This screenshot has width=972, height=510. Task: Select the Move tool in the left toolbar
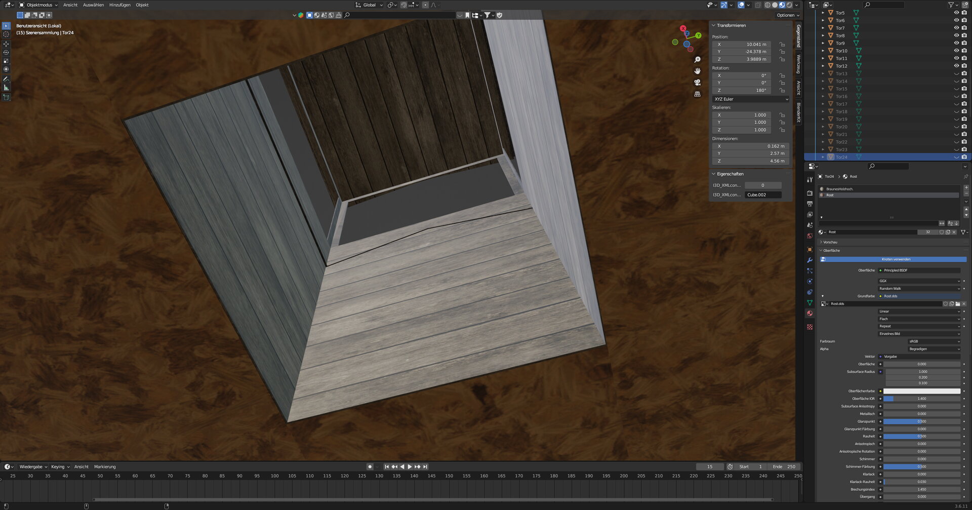pos(6,44)
